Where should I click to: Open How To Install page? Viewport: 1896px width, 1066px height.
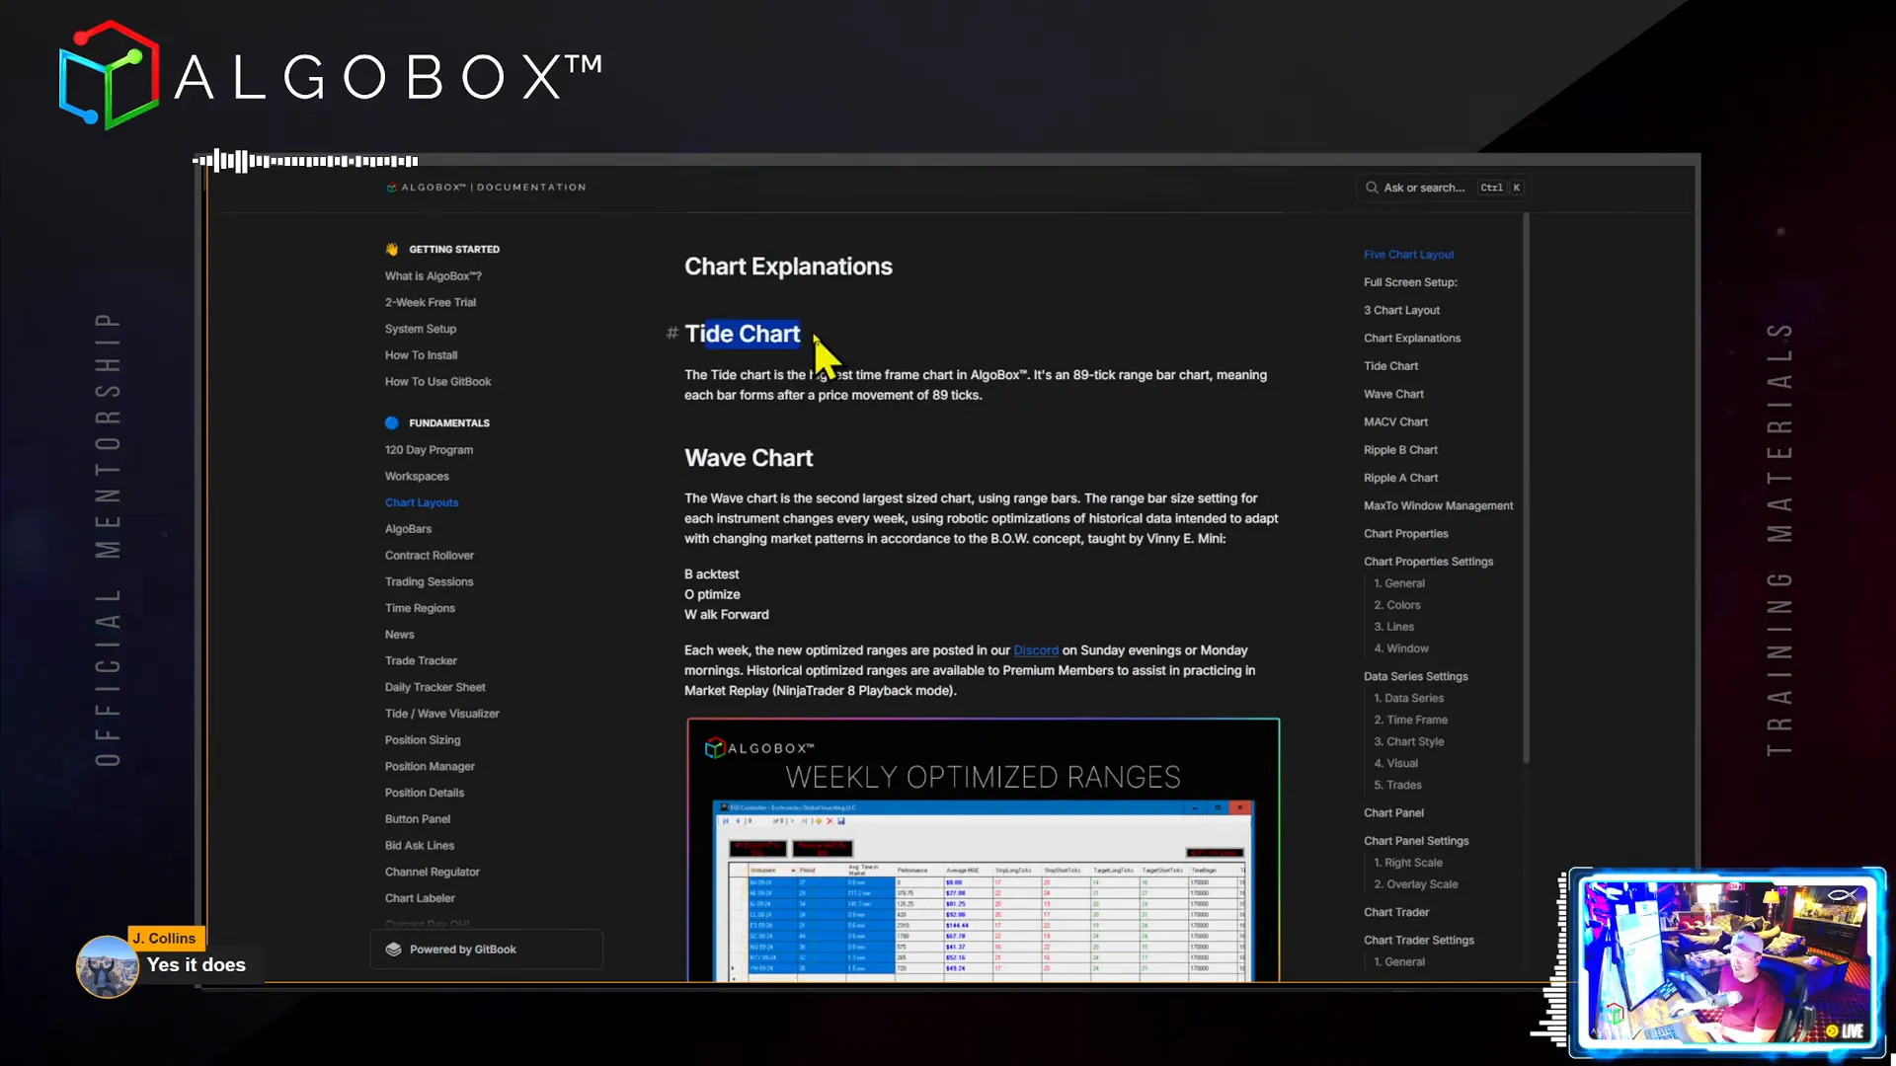(x=422, y=355)
